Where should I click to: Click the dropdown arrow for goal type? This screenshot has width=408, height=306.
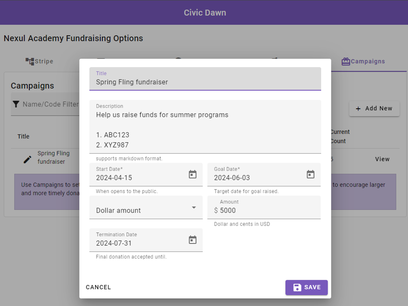194,207
